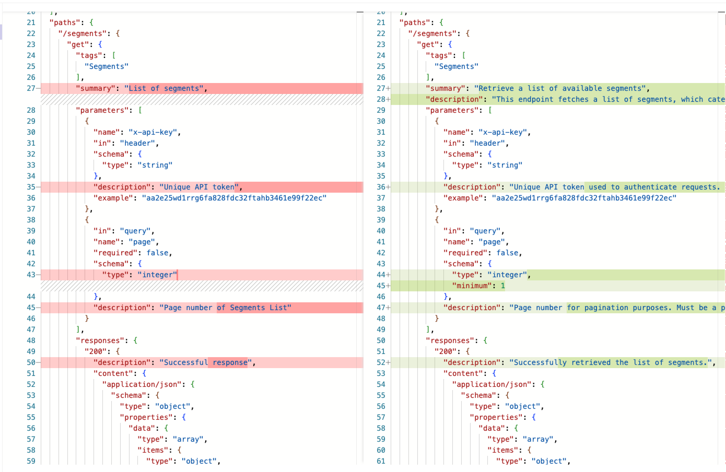Click the minus marker beside left line 35
Viewport: 726px width, 472px height.
(x=38, y=187)
